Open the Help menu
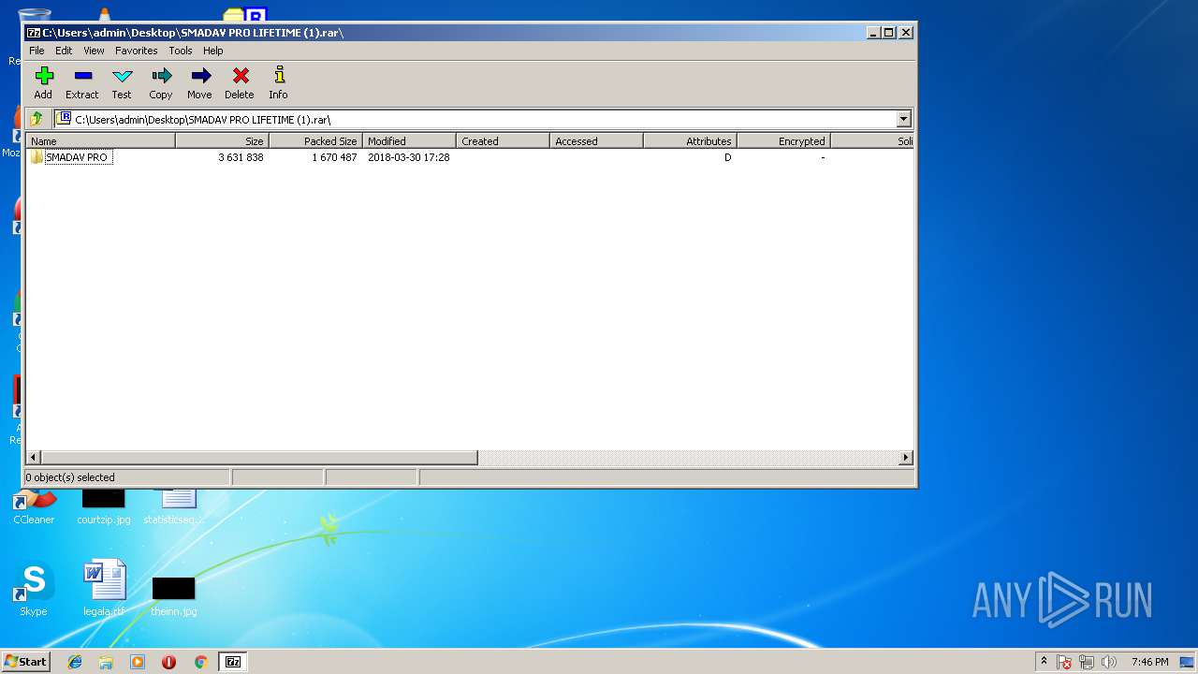This screenshot has width=1198, height=674. pos(213,51)
